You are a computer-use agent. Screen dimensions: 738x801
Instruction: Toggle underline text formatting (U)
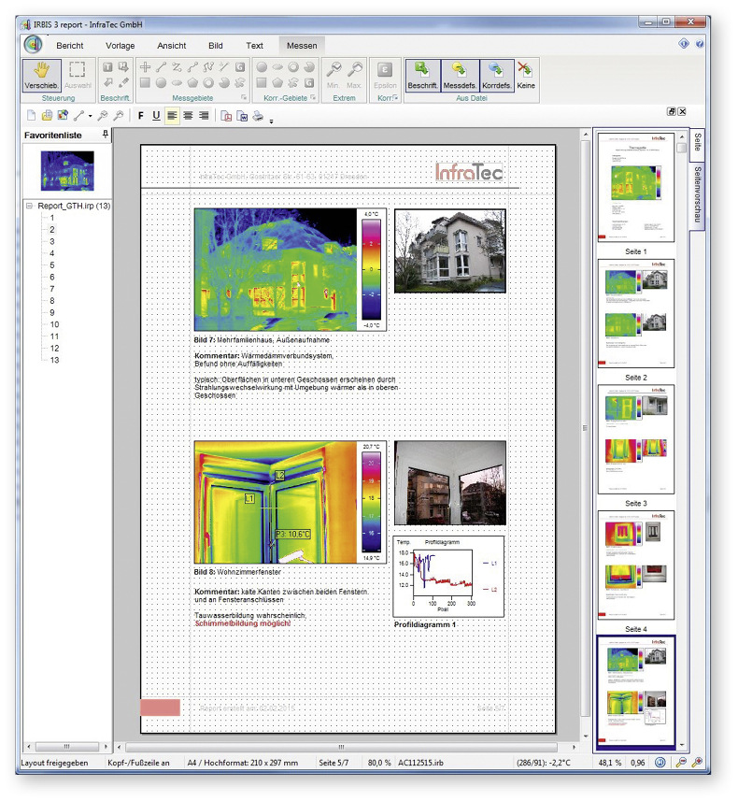tap(156, 116)
